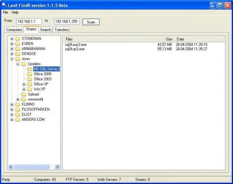Click the date 26-04-2004 11:28:19
Image resolution: width=233 pixels, height=184 pixels.
click(192, 44)
